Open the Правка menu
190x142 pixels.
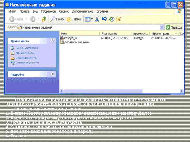click(x=25, y=11)
